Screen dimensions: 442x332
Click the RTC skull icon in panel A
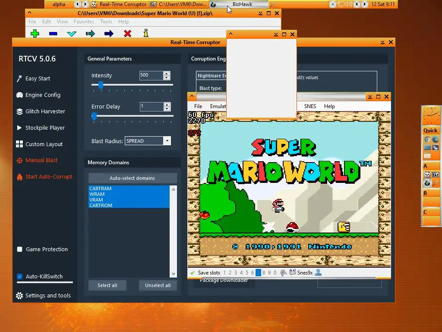427,175
